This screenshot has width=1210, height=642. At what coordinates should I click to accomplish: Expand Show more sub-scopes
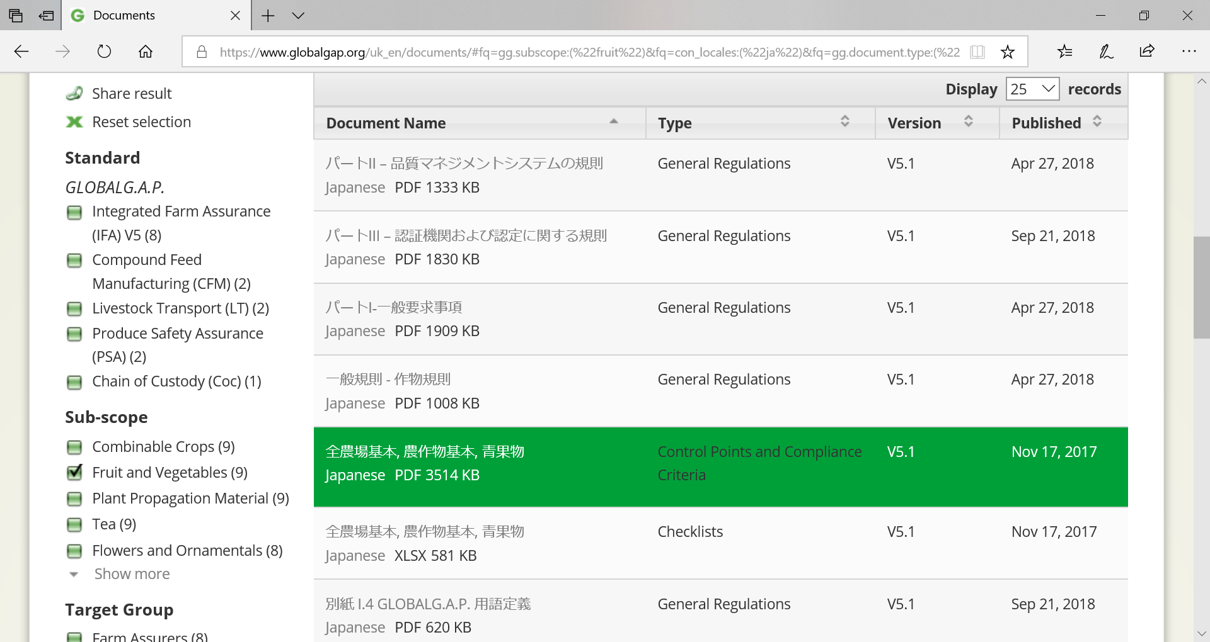point(132,574)
